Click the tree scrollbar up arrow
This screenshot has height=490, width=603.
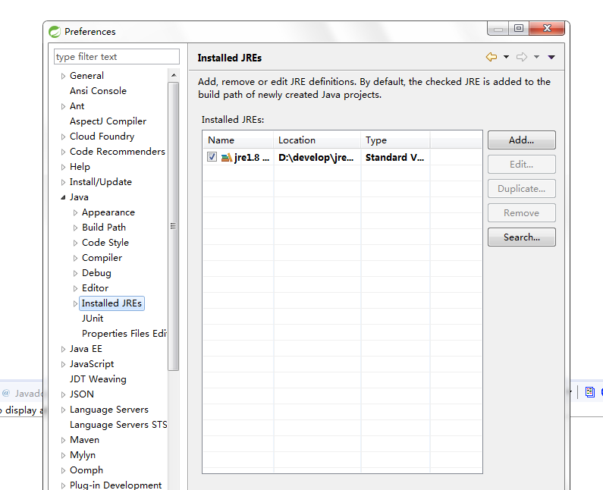174,75
